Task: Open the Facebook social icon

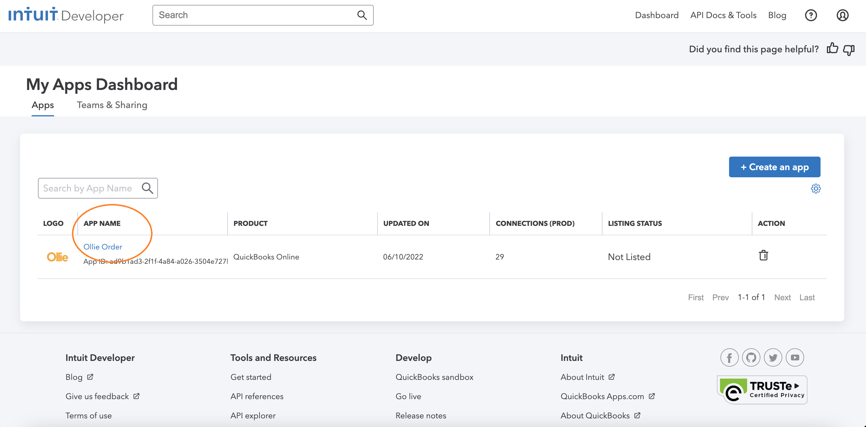Action: 729,357
